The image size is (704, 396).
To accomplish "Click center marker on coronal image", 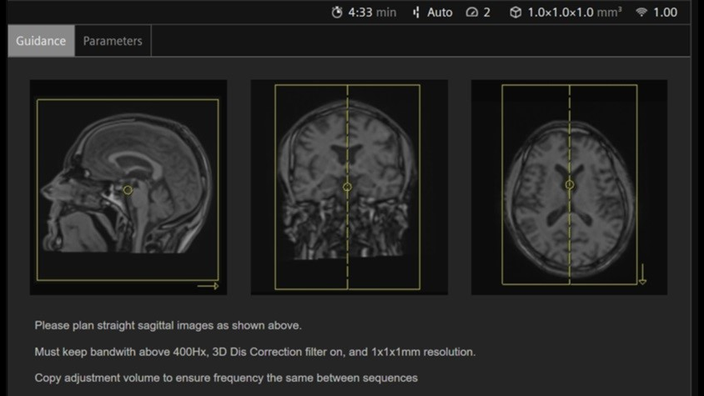I will tap(348, 188).
